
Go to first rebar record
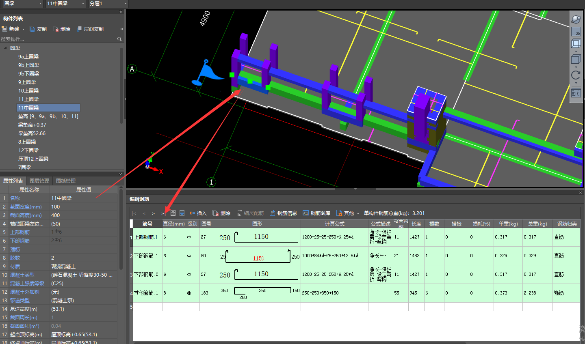tap(134, 213)
